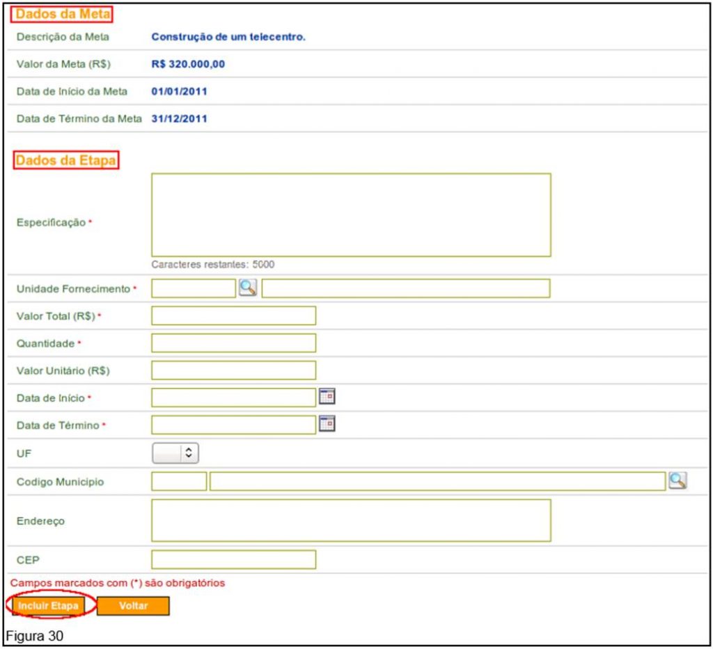
Task: Focus the Especificação text area
Action: (x=351, y=215)
